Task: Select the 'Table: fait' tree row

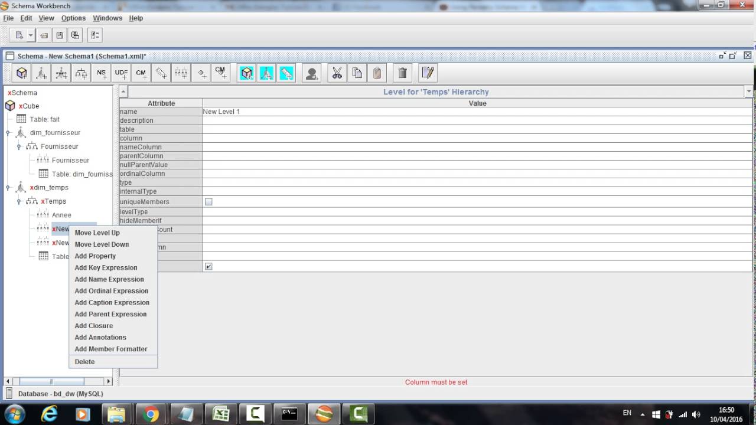Action: pos(45,119)
